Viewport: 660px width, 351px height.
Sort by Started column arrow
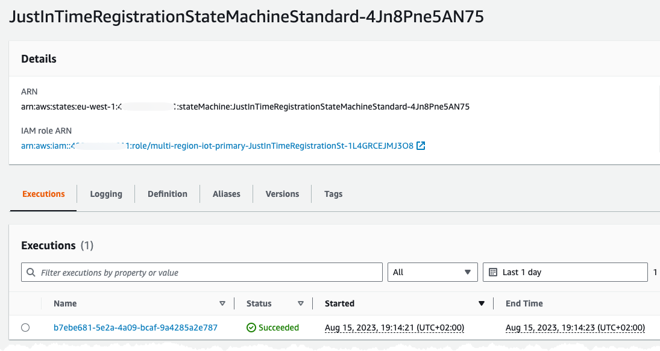point(482,303)
